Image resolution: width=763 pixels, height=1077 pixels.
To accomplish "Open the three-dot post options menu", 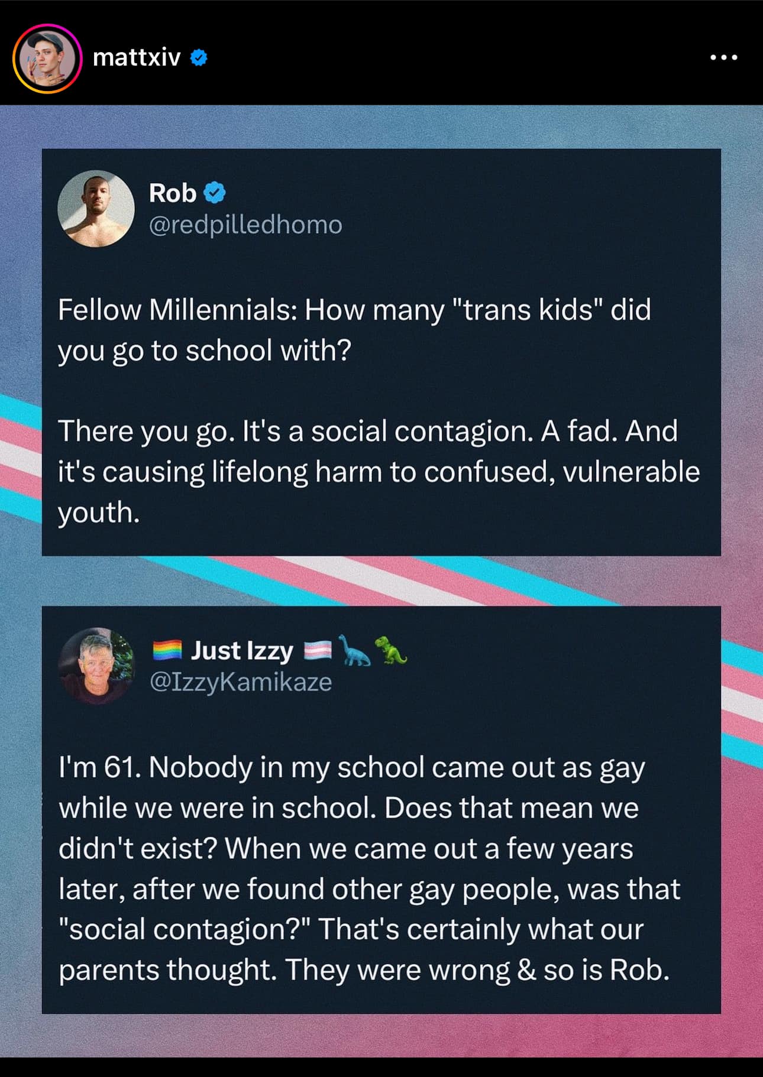I will (x=723, y=58).
